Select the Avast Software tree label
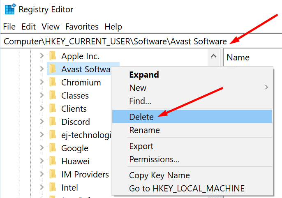Screen dimensions: 282x198 [x=86, y=69]
